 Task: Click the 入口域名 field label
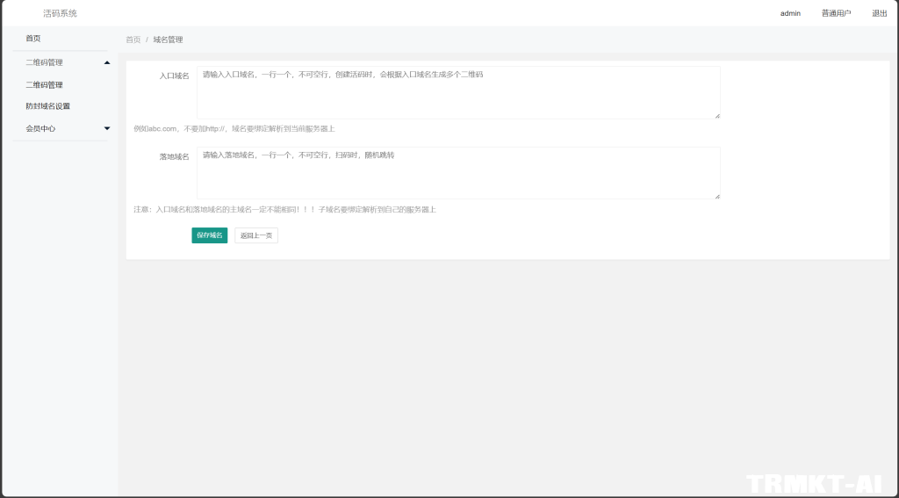pos(174,76)
